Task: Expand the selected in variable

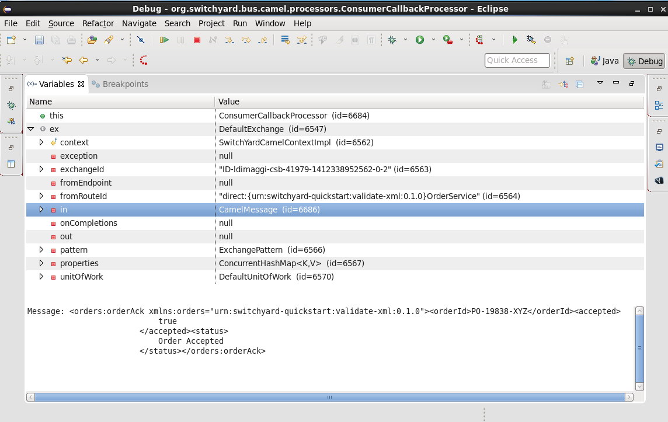Action: (x=41, y=210)
